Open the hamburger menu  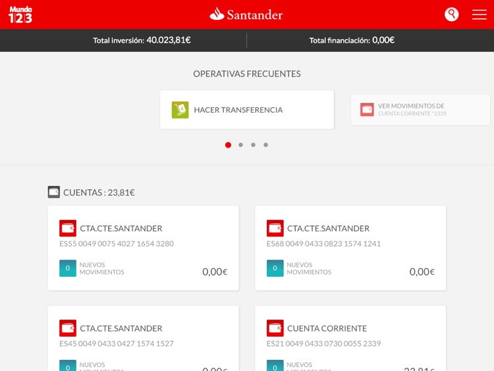[x=480, y=14]
